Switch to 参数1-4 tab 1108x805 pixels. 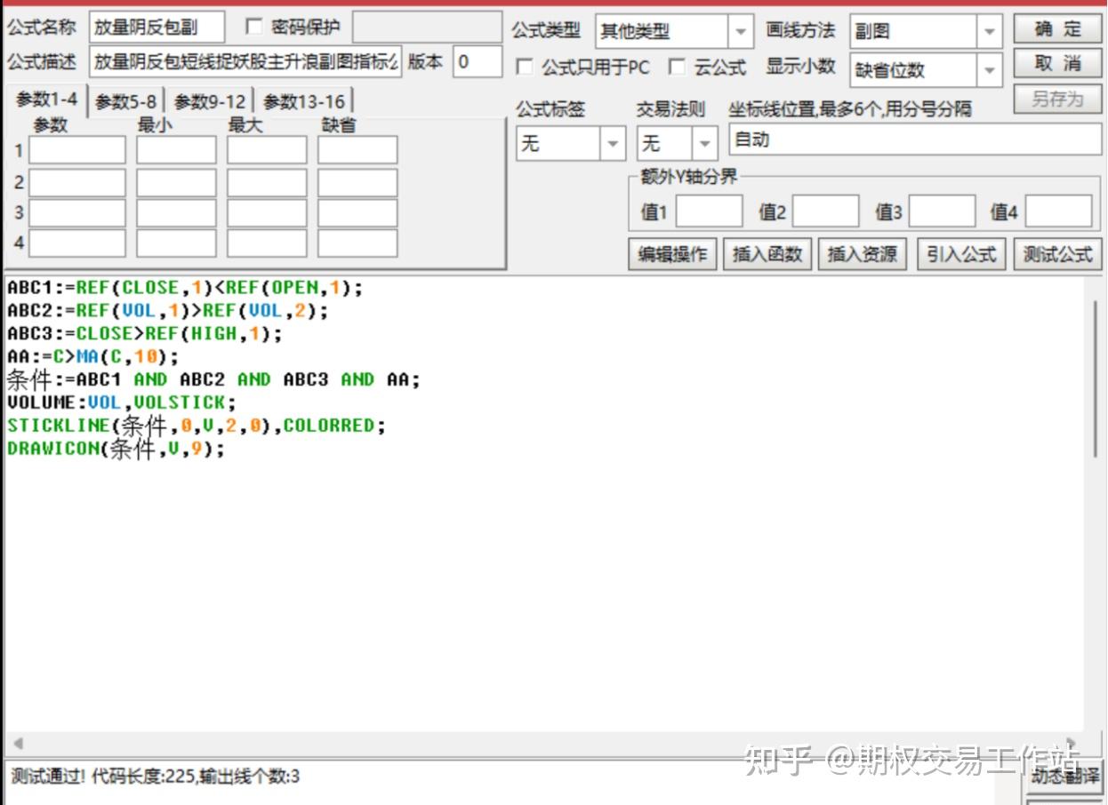coord(46,100)
